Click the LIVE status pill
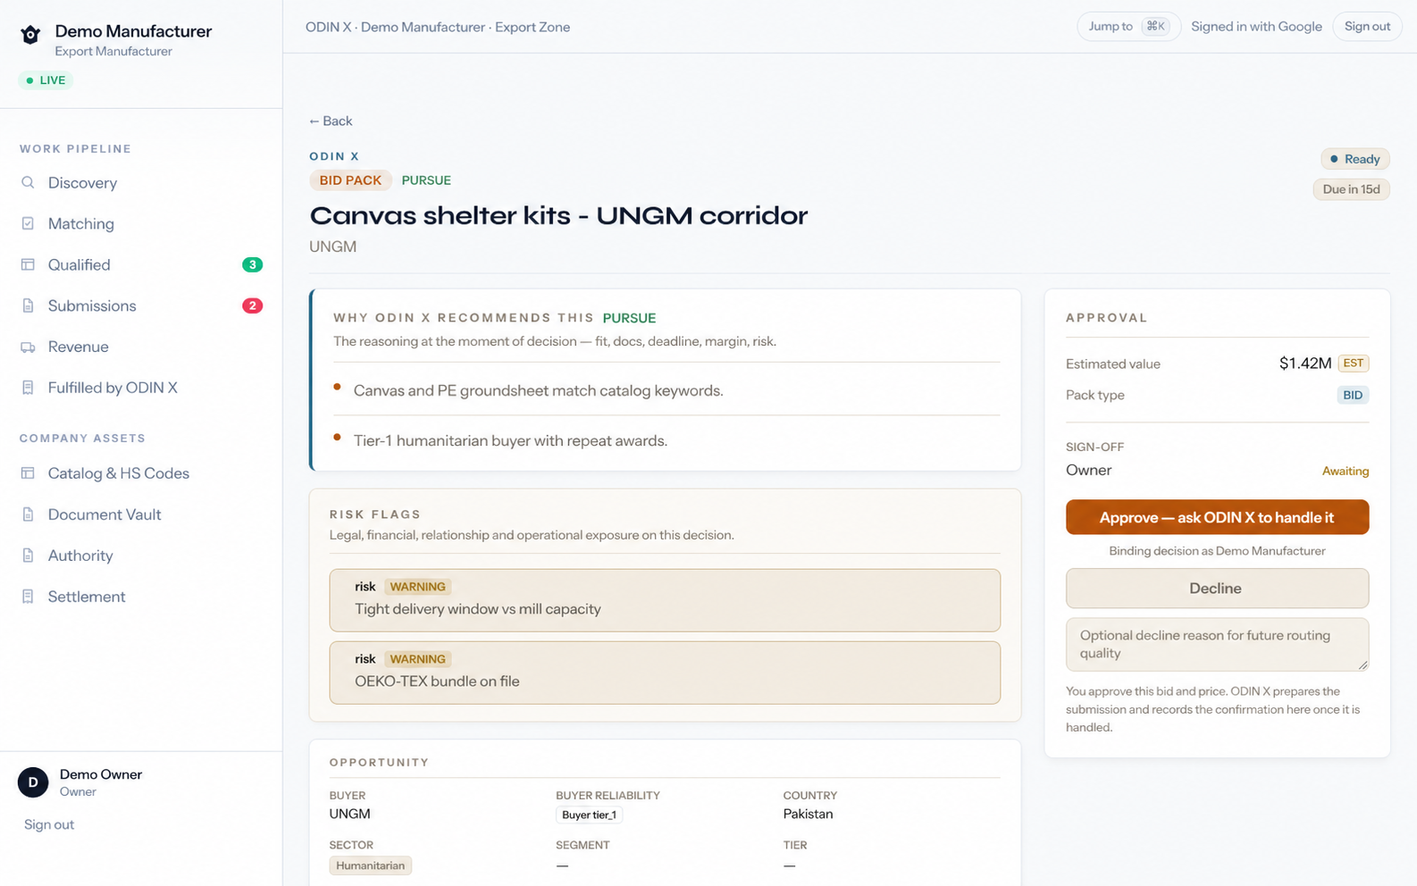 click(46, 80)
